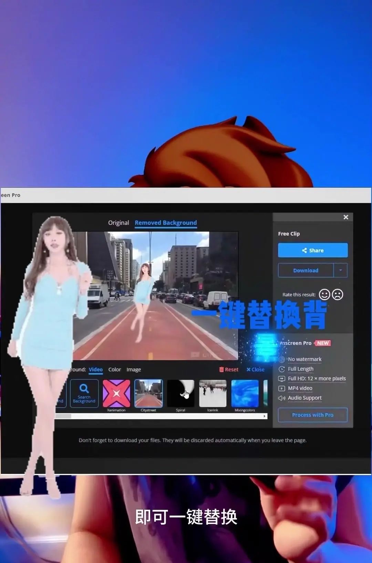Click the thumbnail strip scrollbar right arrow
This screenshot has width=372, height=563.
(x=265, y=416)
